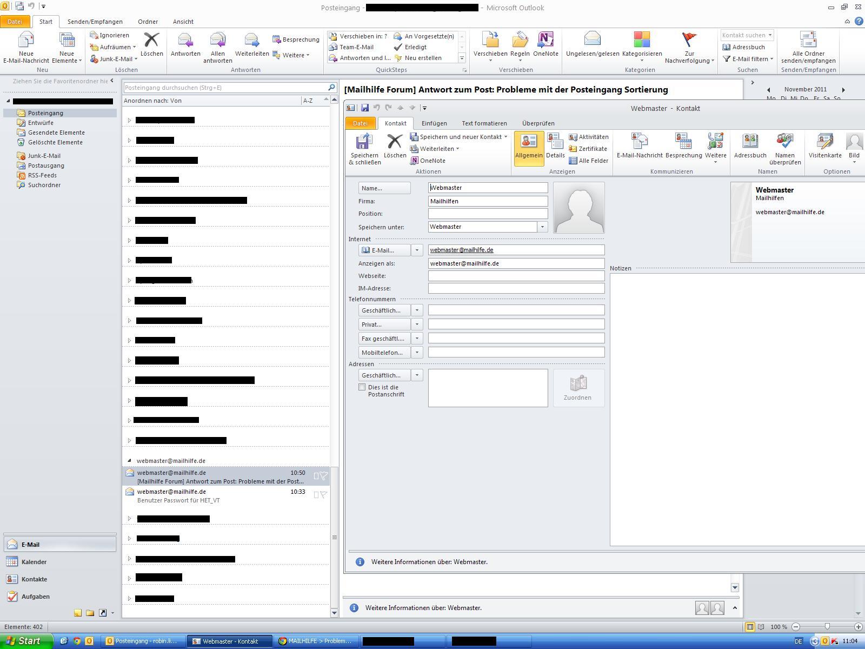Open dropdown arrow beside Privat... button

click(417, 325)
